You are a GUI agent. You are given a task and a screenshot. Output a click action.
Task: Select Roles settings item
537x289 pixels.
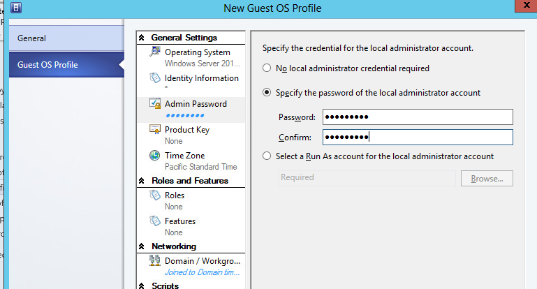click(x=191, y=200)
